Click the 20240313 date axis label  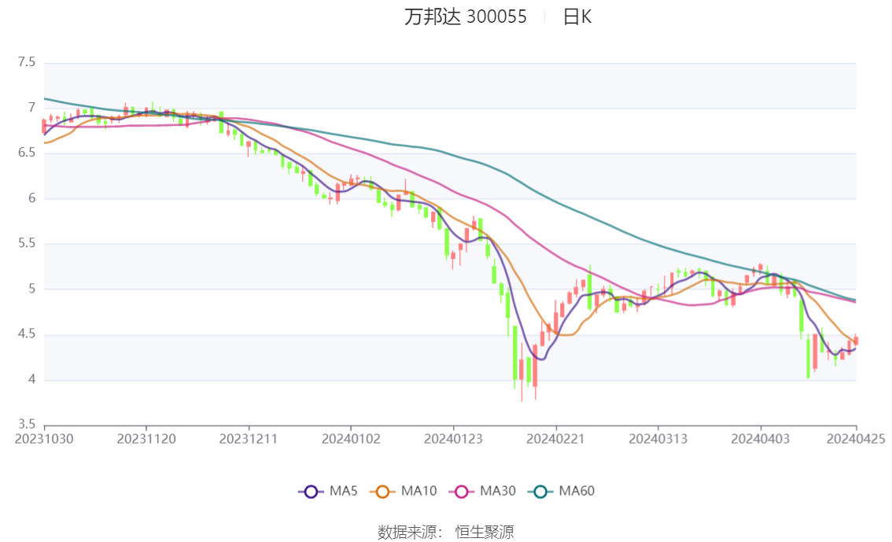(x=658, y=439)
